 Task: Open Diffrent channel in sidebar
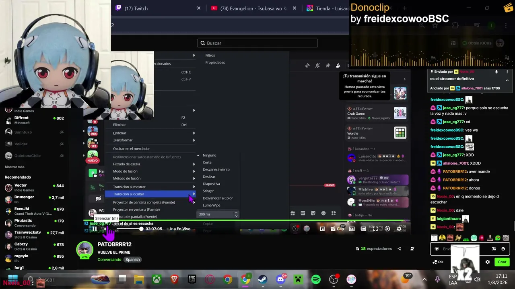point(34,120)
